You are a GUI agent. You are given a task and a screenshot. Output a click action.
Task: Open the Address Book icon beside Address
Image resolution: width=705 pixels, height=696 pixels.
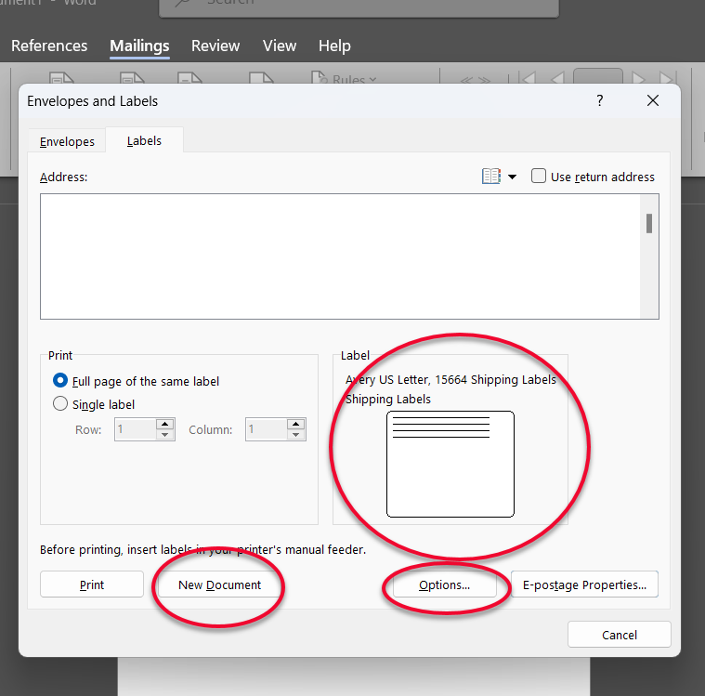(x=491, y=177)
